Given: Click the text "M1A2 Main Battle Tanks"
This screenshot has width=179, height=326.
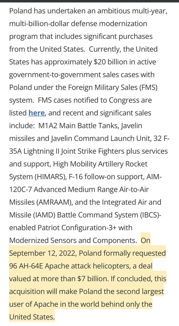Looking at the screenshot, I should (x=77, y=126).
